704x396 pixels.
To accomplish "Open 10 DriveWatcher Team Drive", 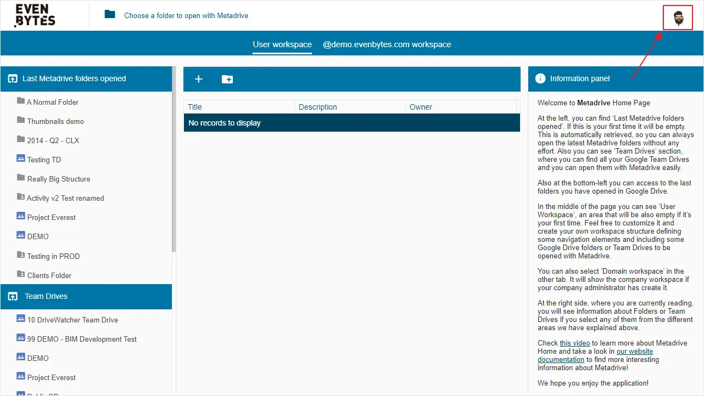I will tap(72, 320).
